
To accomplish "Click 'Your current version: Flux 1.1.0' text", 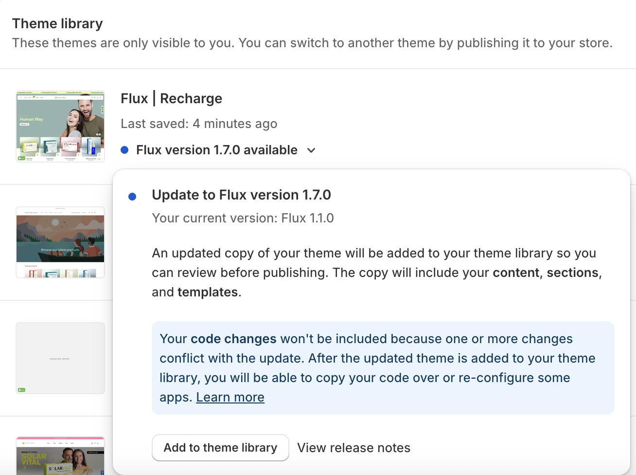I will (243, 218).
